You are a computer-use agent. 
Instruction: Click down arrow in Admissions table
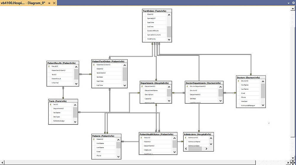[211, 144]
